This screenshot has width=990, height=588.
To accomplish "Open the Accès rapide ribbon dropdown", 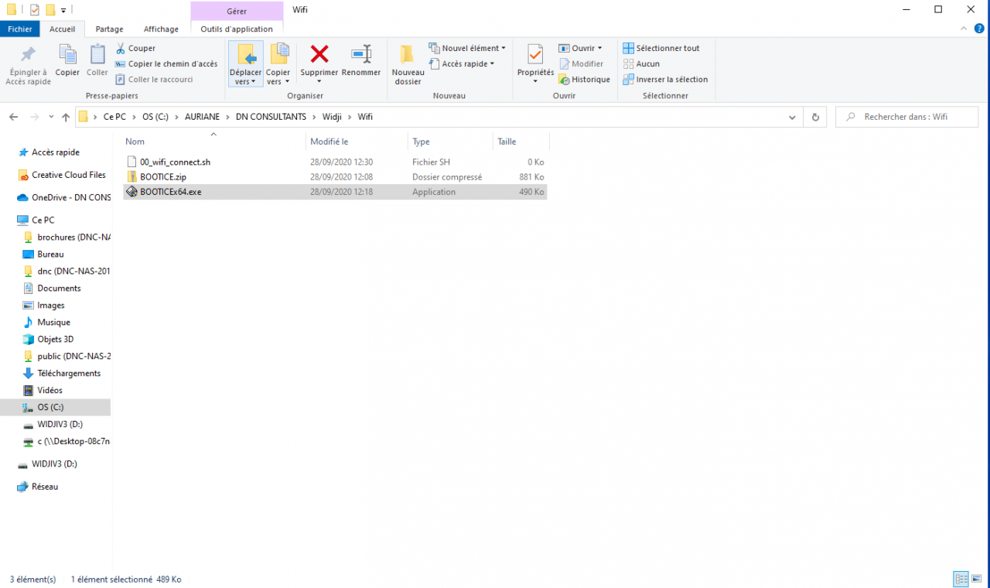I will click(462, 63).
